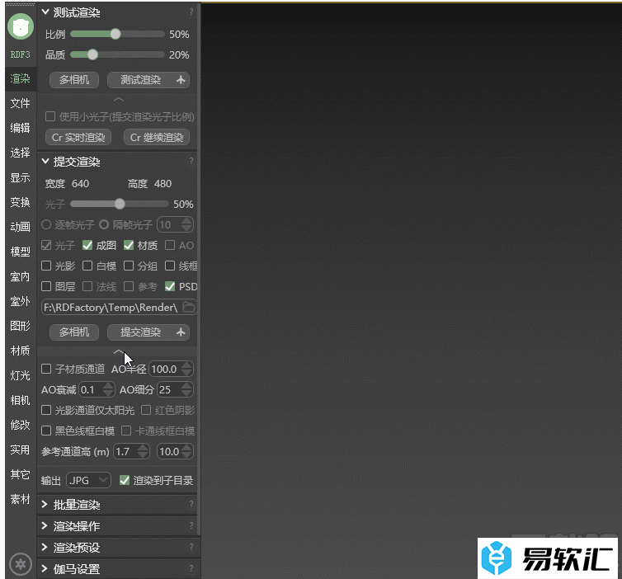Open help for 伽马设置 section
This screenshot has height=579, width=622.
[x=191, y=568]
